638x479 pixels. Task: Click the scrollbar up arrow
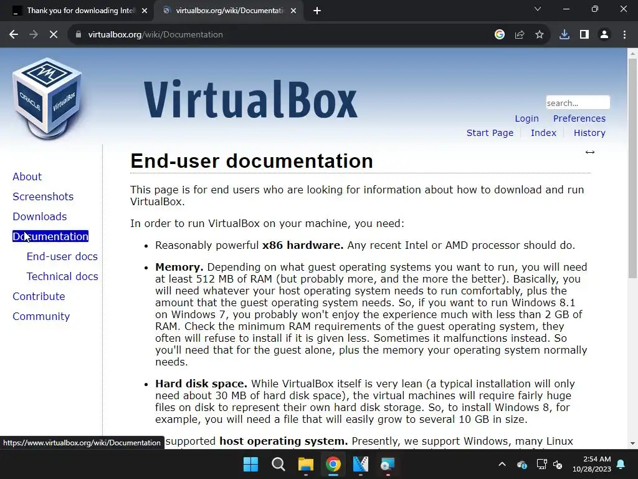tap(632, 53)
